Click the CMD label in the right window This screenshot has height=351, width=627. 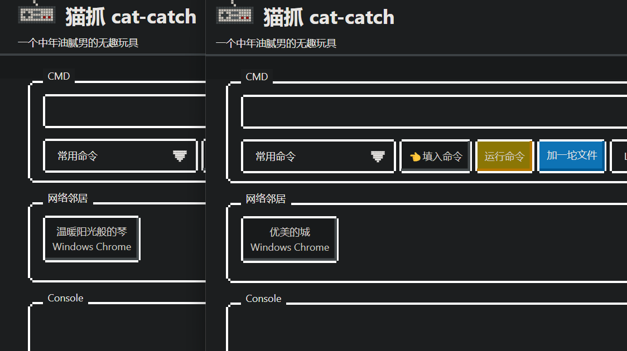tap(257, 77)
